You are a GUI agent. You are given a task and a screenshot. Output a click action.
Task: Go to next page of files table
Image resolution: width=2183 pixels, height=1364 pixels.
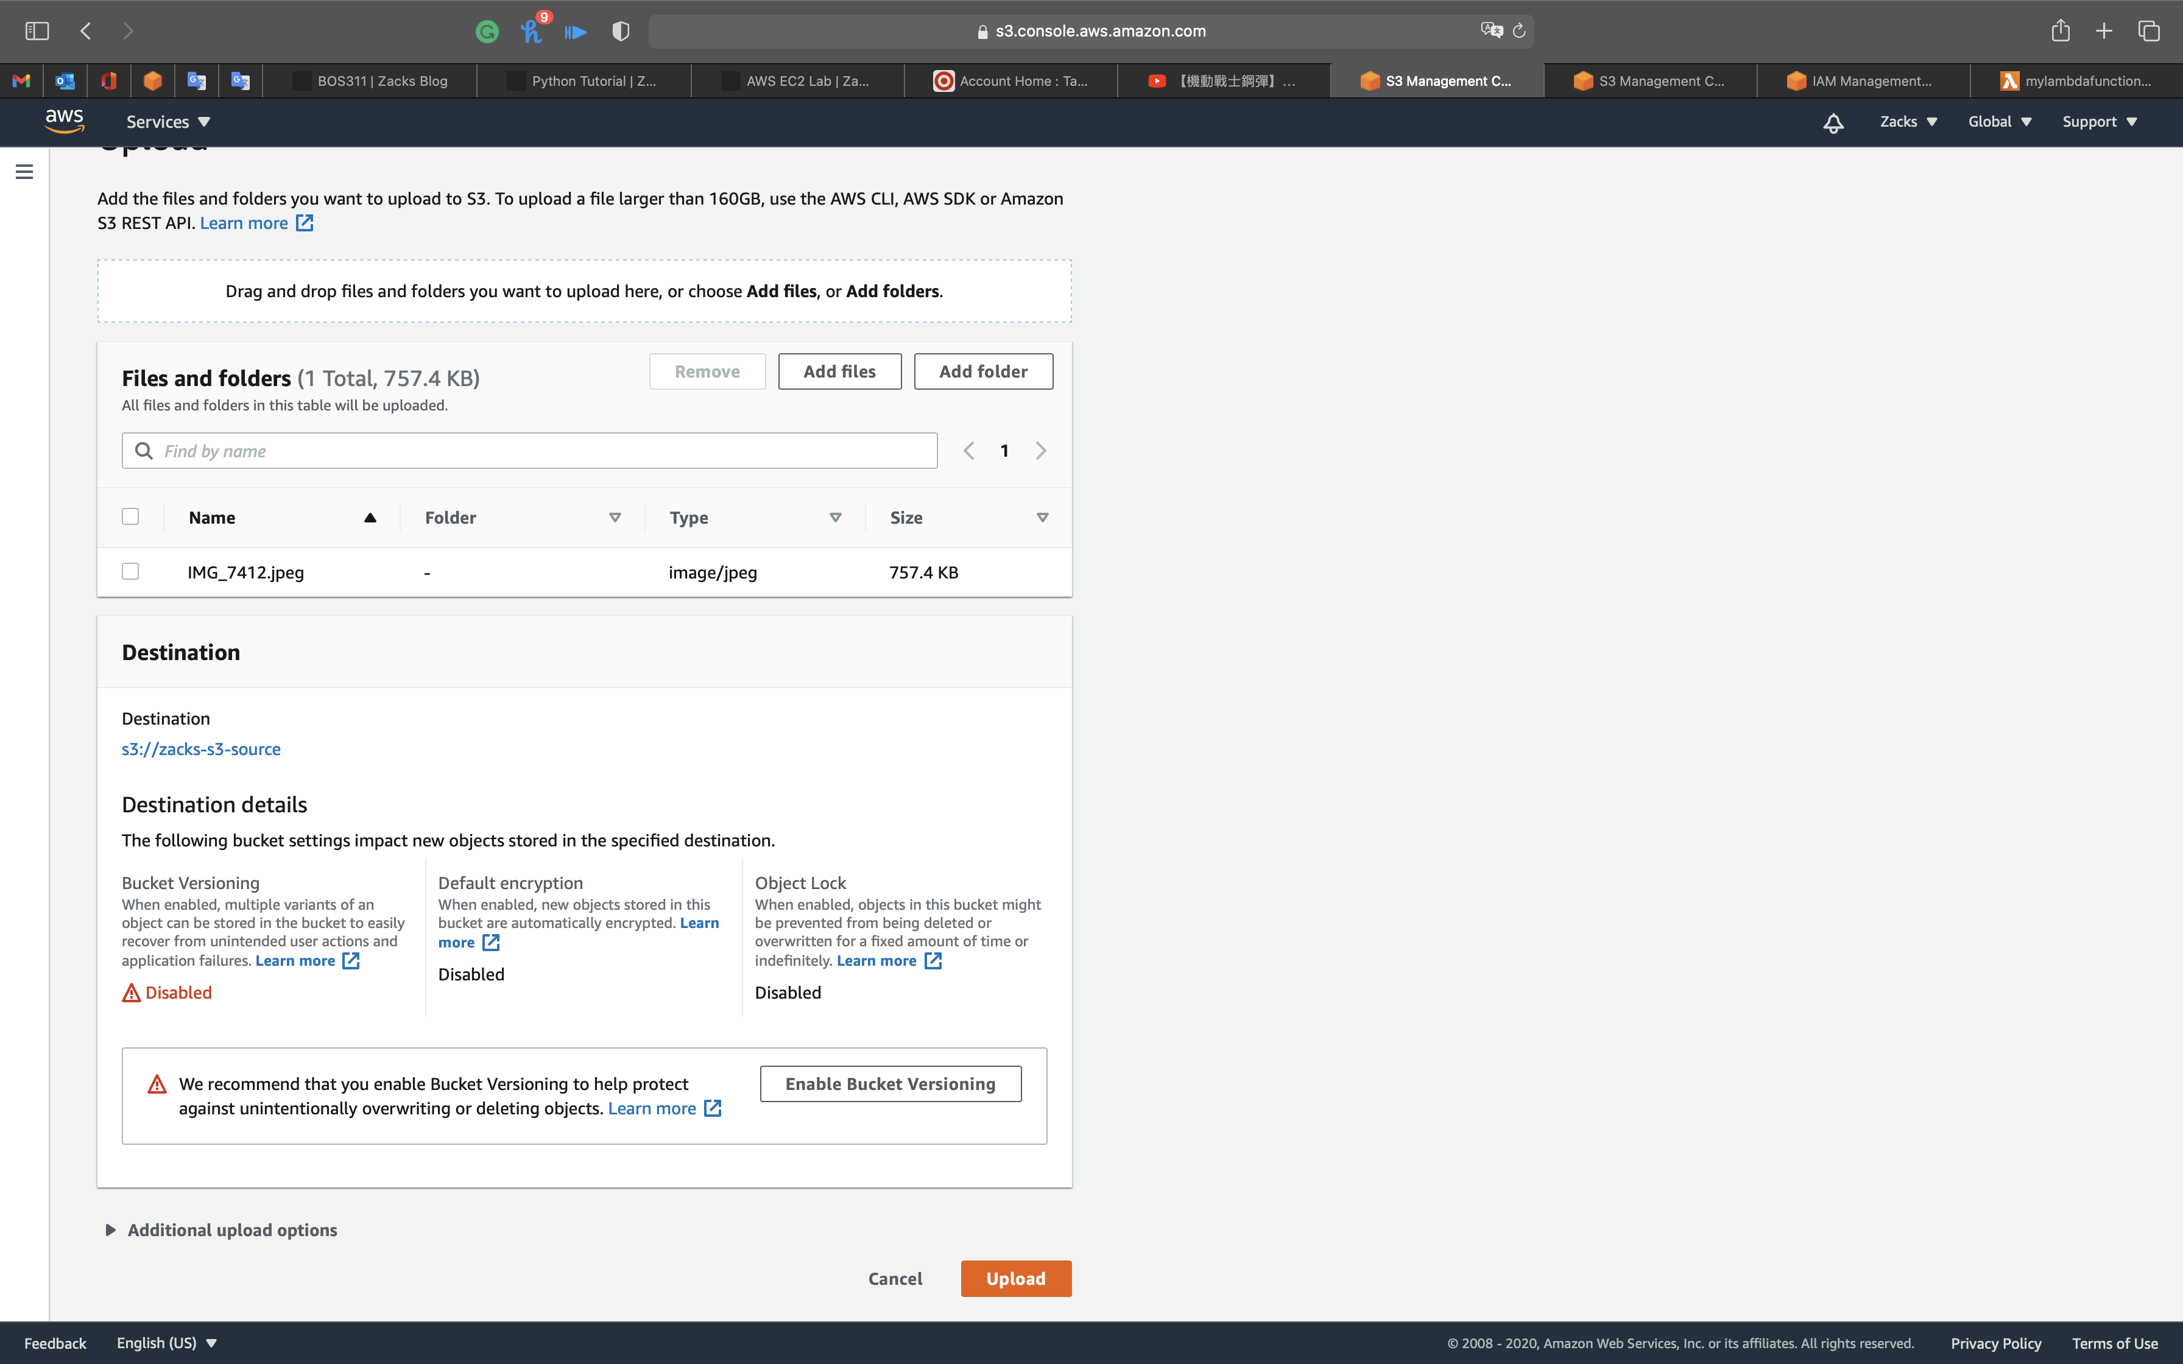coord(1041,451)
